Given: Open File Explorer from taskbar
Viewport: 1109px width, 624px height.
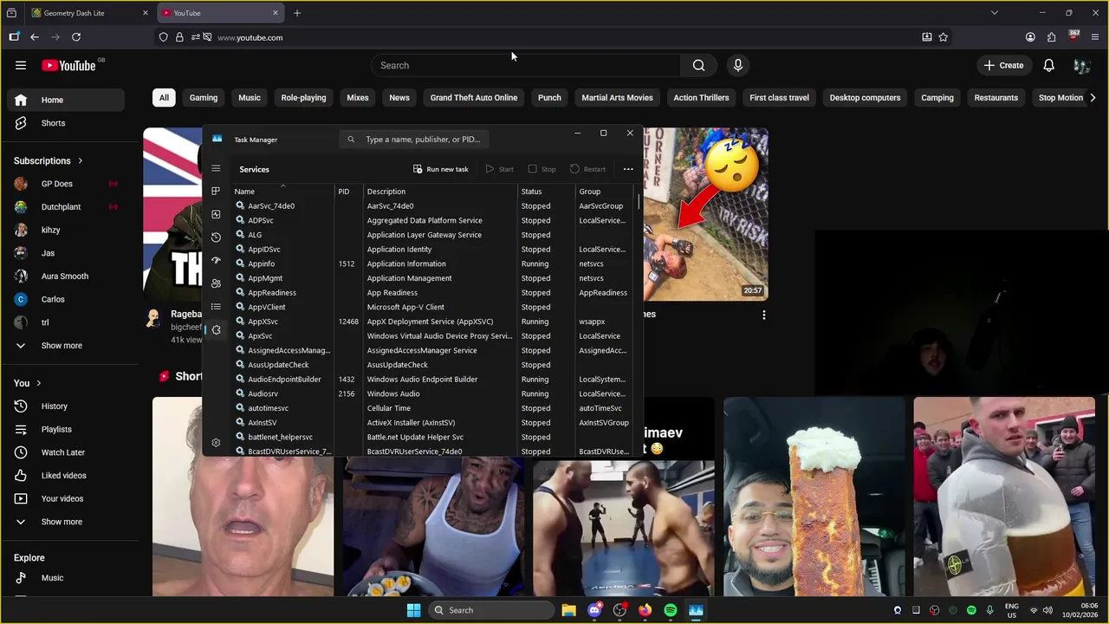Looking at the screenshot, I should [568, 610].
